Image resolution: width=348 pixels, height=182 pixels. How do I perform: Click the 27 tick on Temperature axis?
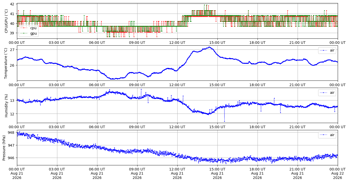(x=12, y=49)
